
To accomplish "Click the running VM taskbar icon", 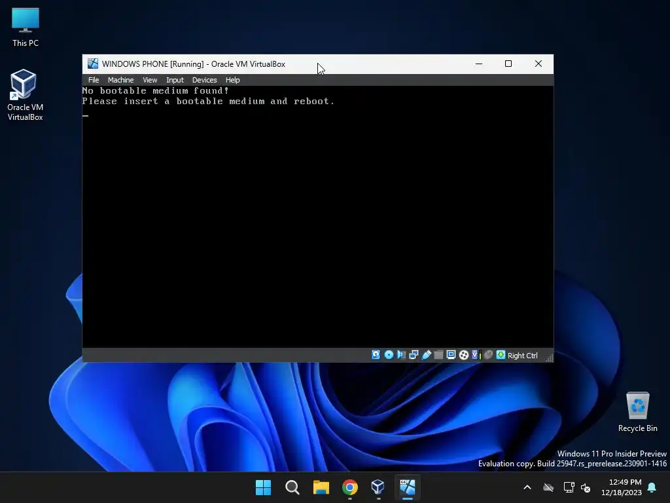I will 407,487.
